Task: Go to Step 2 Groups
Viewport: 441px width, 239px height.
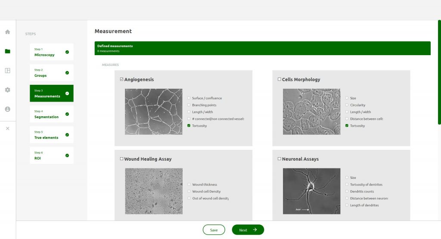Action: coord(51,73)
